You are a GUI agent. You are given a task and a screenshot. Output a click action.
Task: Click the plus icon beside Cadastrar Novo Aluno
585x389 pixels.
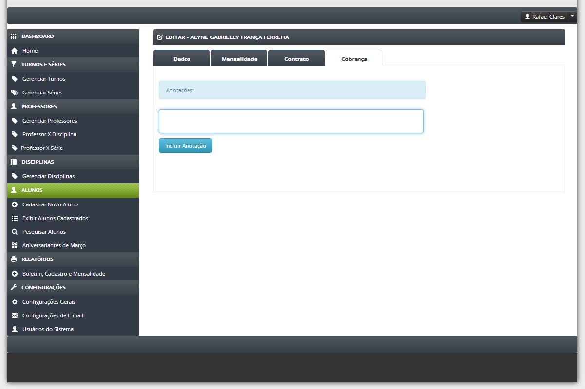click(14, 204)
